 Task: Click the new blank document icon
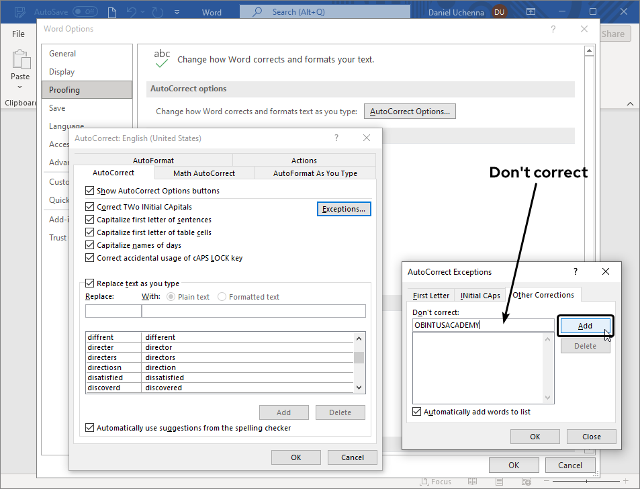tap(113, 11)
